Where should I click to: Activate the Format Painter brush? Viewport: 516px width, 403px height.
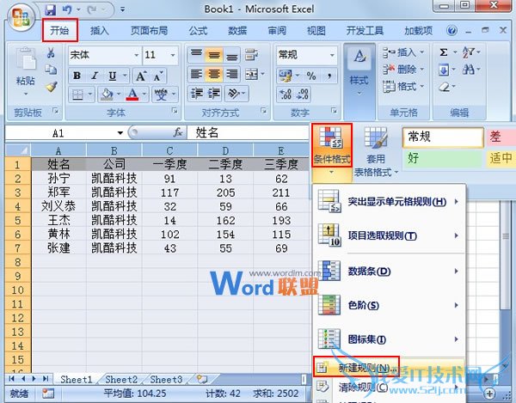point(51,87)
